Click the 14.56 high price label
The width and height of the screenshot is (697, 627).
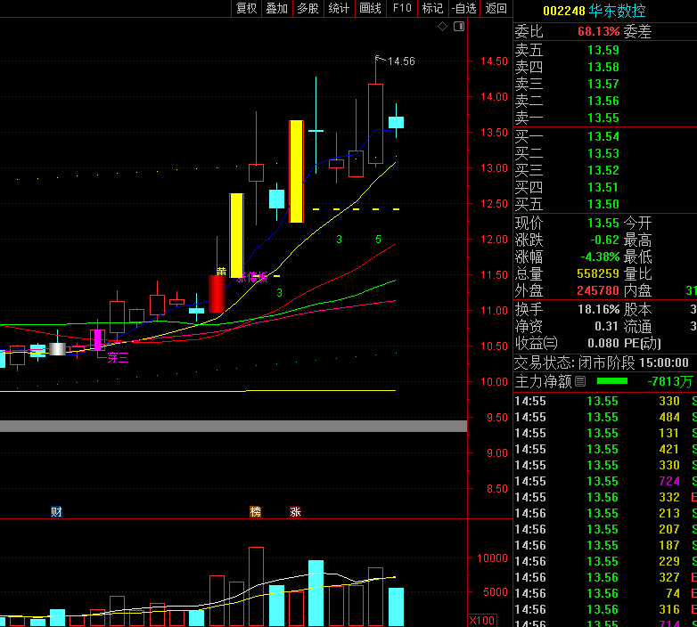click(x=401, y=61)
